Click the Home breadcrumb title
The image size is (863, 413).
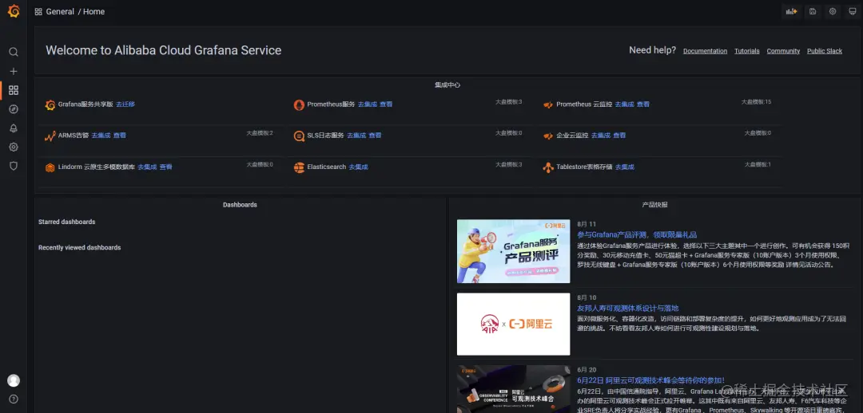pos(93,11)
